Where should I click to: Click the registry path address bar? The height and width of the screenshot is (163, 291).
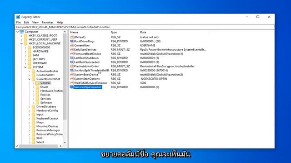tap(145, 27)
